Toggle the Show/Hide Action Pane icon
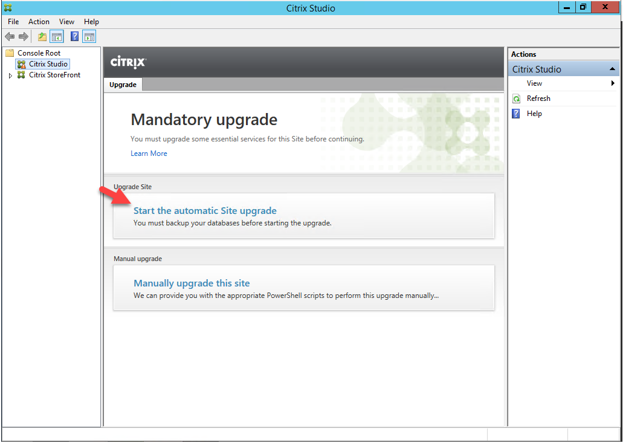The width and height of the screenshot is (623, 443). point(89,37)
